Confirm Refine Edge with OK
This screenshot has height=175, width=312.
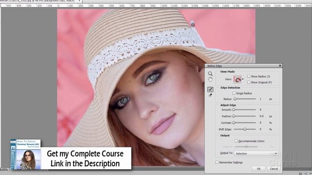click(x=258, y=169)
